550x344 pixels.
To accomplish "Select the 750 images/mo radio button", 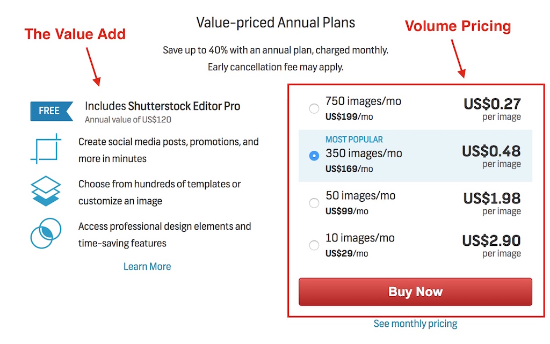I will point(314,108).
